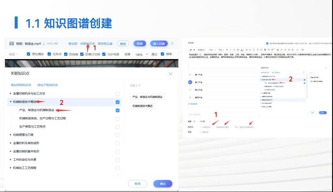The height and width of the screenshot is (192, 333).
Task: Open the 关联知识点 menu link in the video toolbar
Action: coord(87,43)
